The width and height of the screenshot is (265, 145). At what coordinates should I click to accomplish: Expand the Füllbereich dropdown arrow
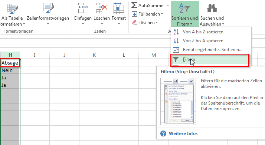click(162, 14)
